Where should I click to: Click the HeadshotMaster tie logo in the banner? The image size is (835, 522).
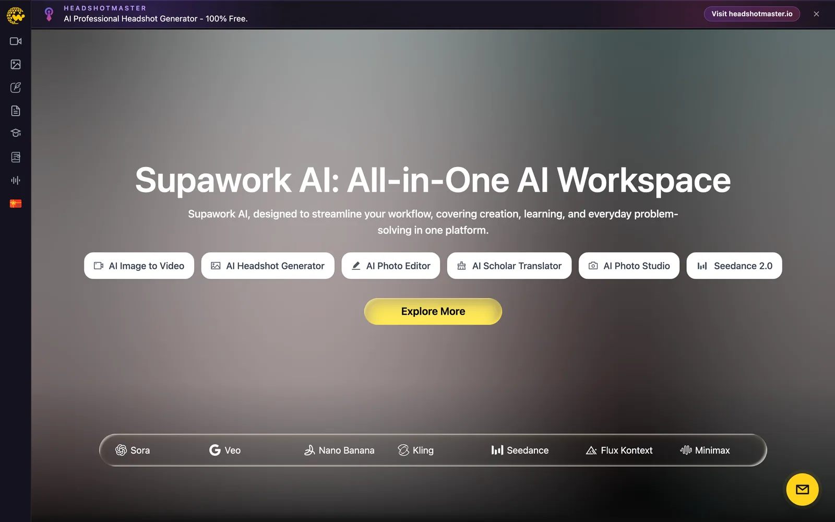click(49, 14)
